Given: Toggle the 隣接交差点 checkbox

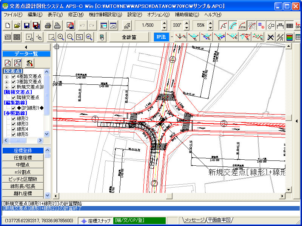Looking at the screenshot, I should (x=13, y=97).
